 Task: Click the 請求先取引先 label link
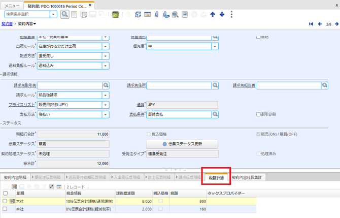pos(25,85)
